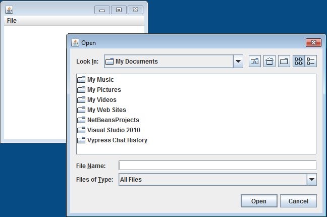Viewport: 327px width, 217px height.
Task: Click the Java icon in Open dialog title
Action: coord(75,43)
